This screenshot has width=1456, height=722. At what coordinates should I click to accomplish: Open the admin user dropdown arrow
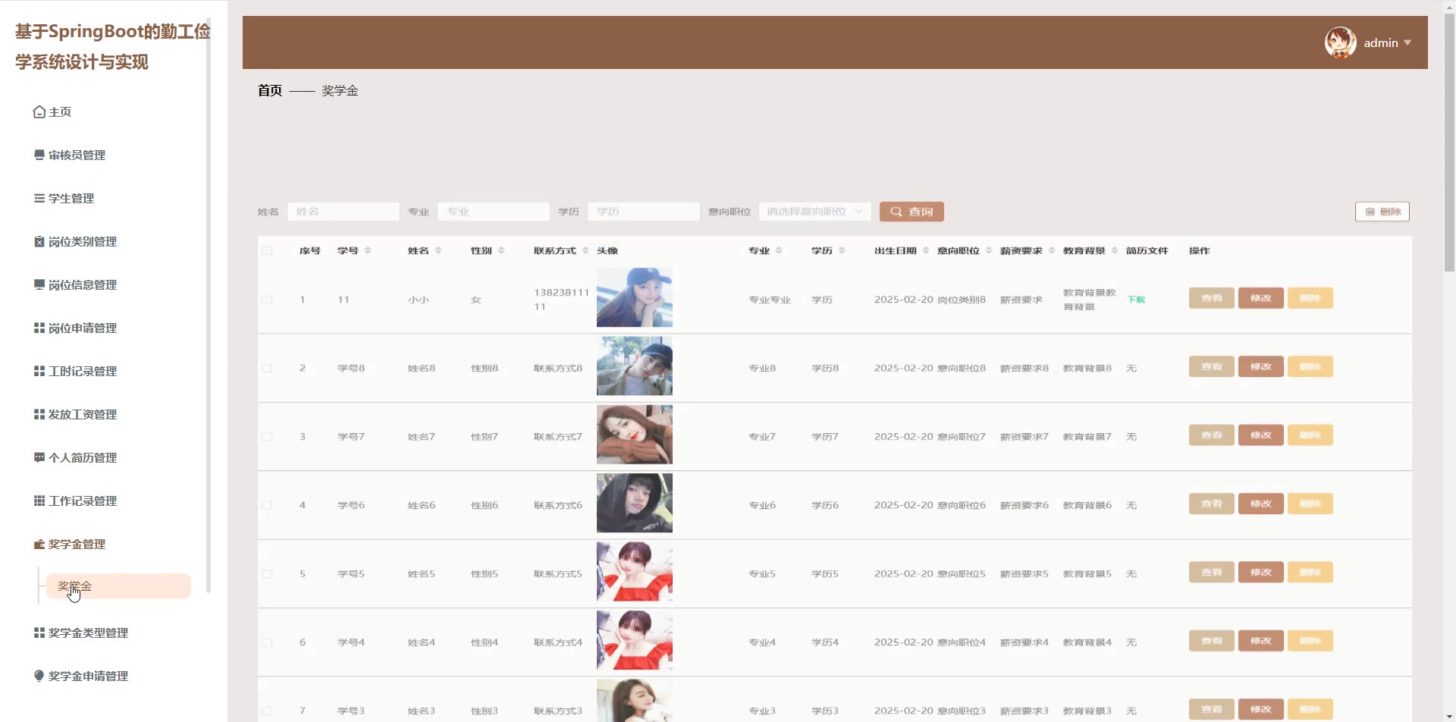click(1407, 42)
